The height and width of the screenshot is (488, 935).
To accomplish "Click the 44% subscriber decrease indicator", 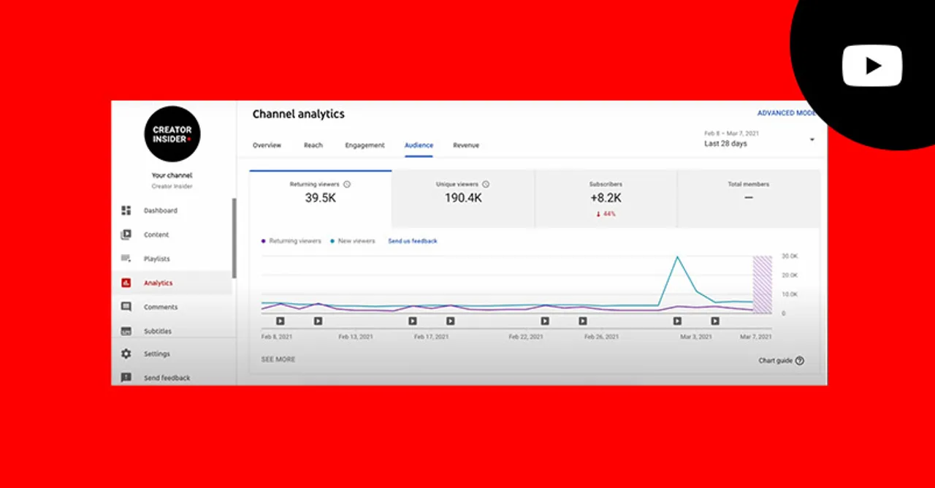I will 606,214.
